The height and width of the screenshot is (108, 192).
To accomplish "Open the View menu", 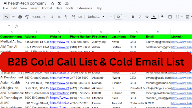I will click(24, 8).
